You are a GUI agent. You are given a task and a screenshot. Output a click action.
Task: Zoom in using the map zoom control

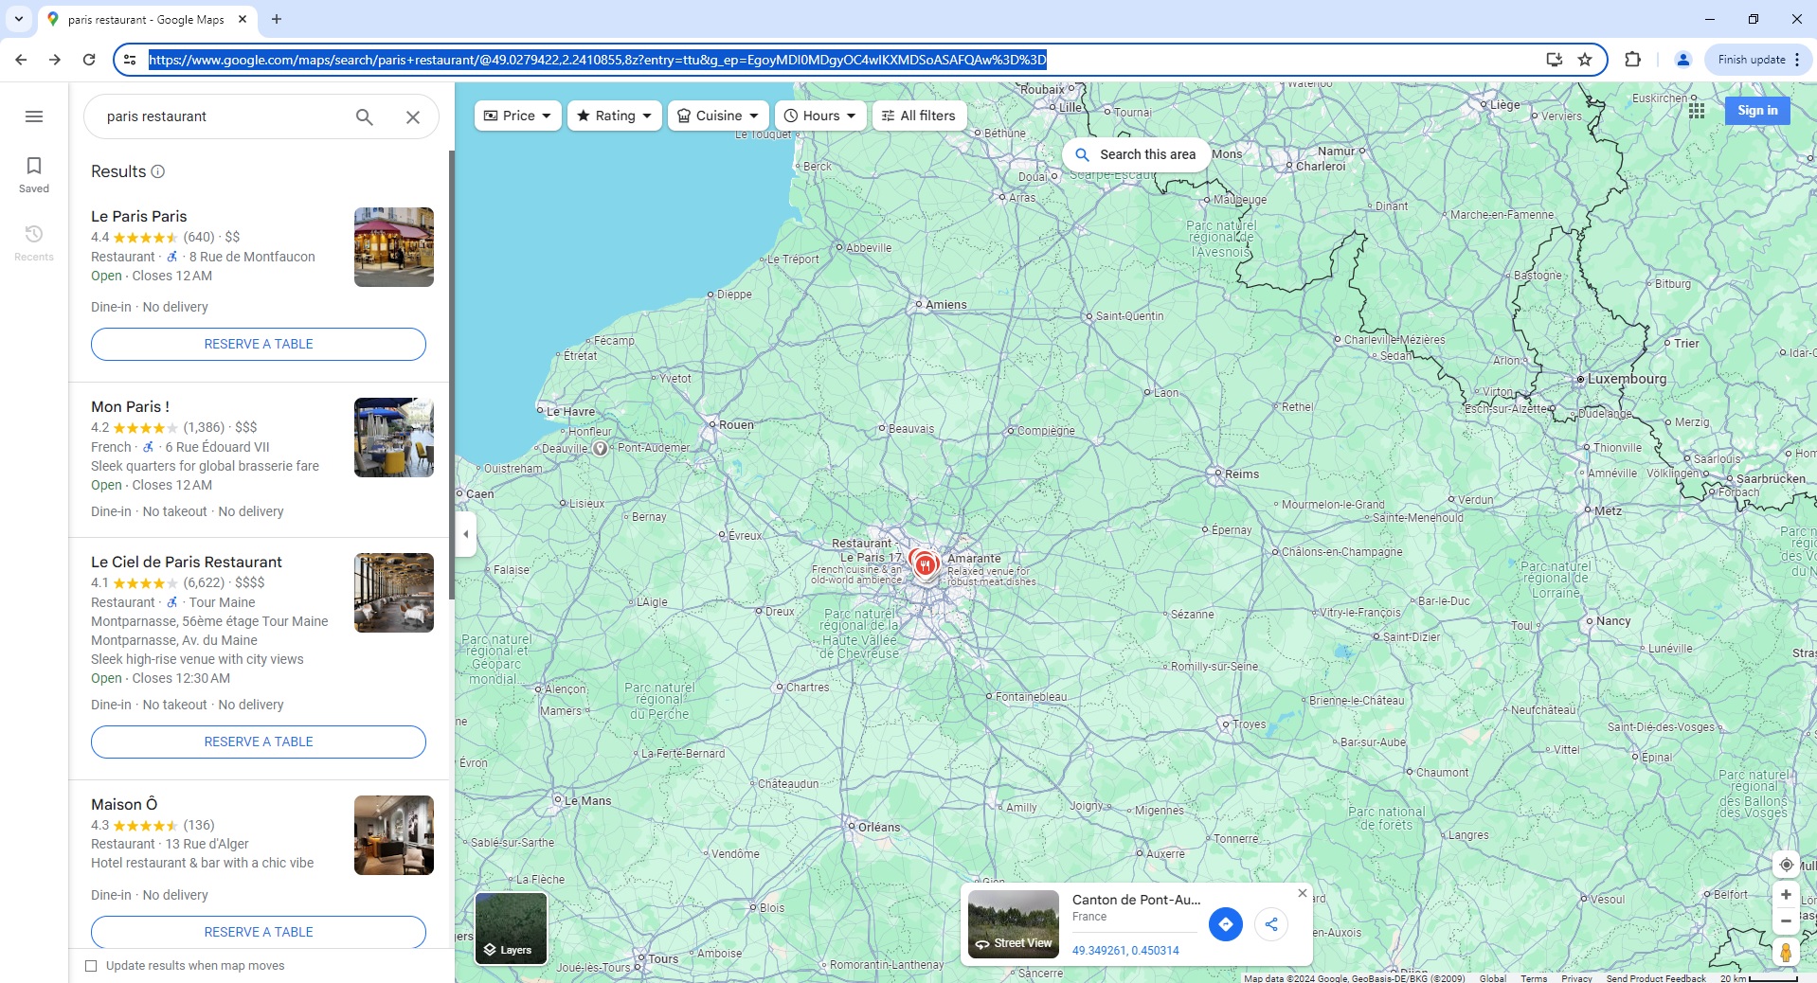tap(1785, 895)
